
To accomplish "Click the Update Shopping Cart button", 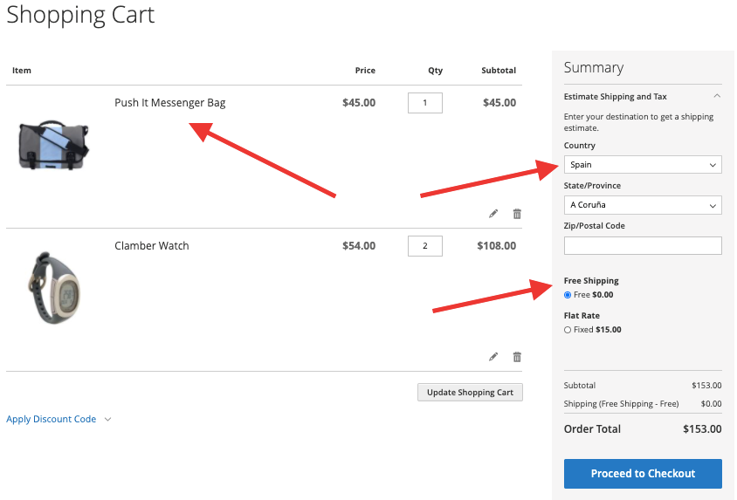I will click(470, 392).
